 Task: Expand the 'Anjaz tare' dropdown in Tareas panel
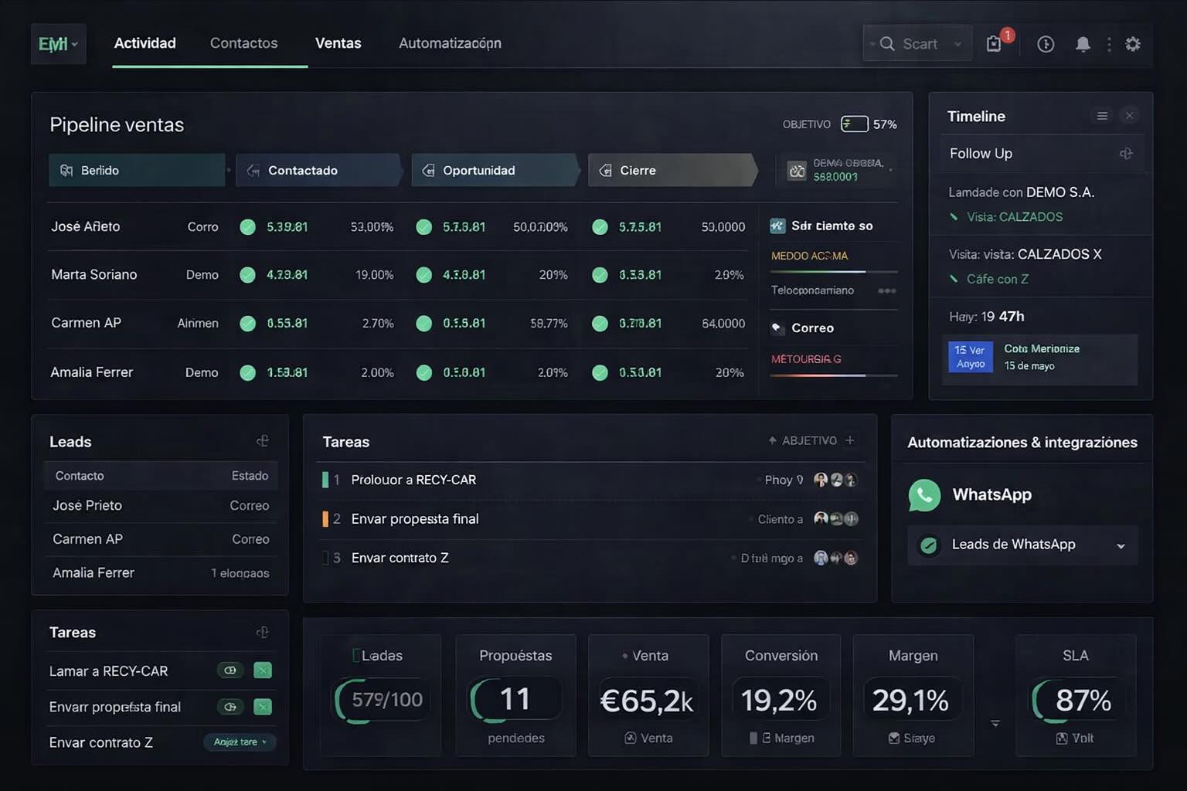(240, 742)
